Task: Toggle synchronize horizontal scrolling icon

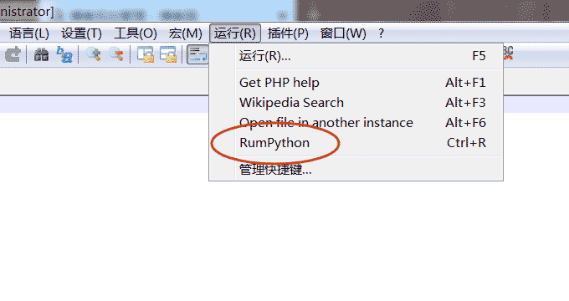Action: pyautogui.click(x=168, y=54)
